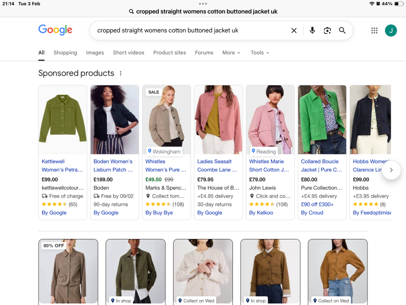The height and width of the screenshot is (305, 406).
Task: Open Sponsored products three-dot options
Action: coord(121,73)
